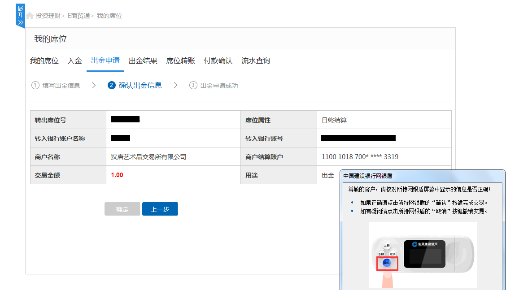Click the instruction line mentioning “确认” 按键
Image resolution: width=506 pixels, height=290 pixels.
pyautogui.click(x=424, y=203)
